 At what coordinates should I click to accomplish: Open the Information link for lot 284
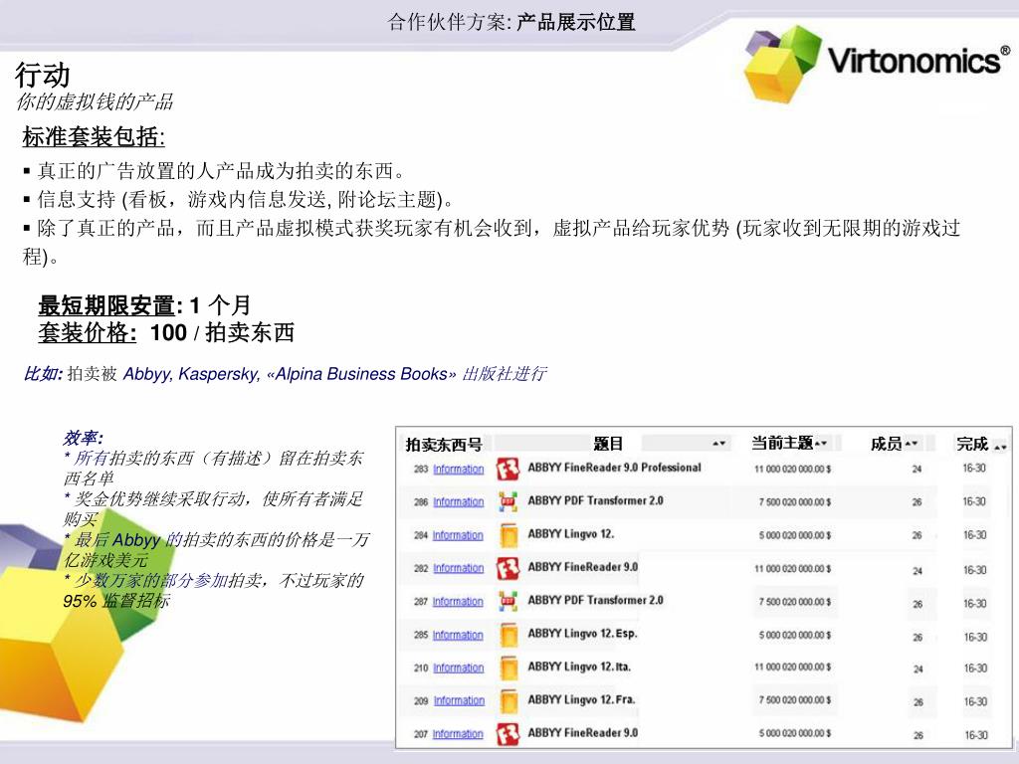(458, 535)
